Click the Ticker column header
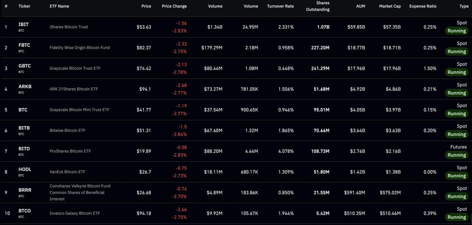 [x=24, y=6]
